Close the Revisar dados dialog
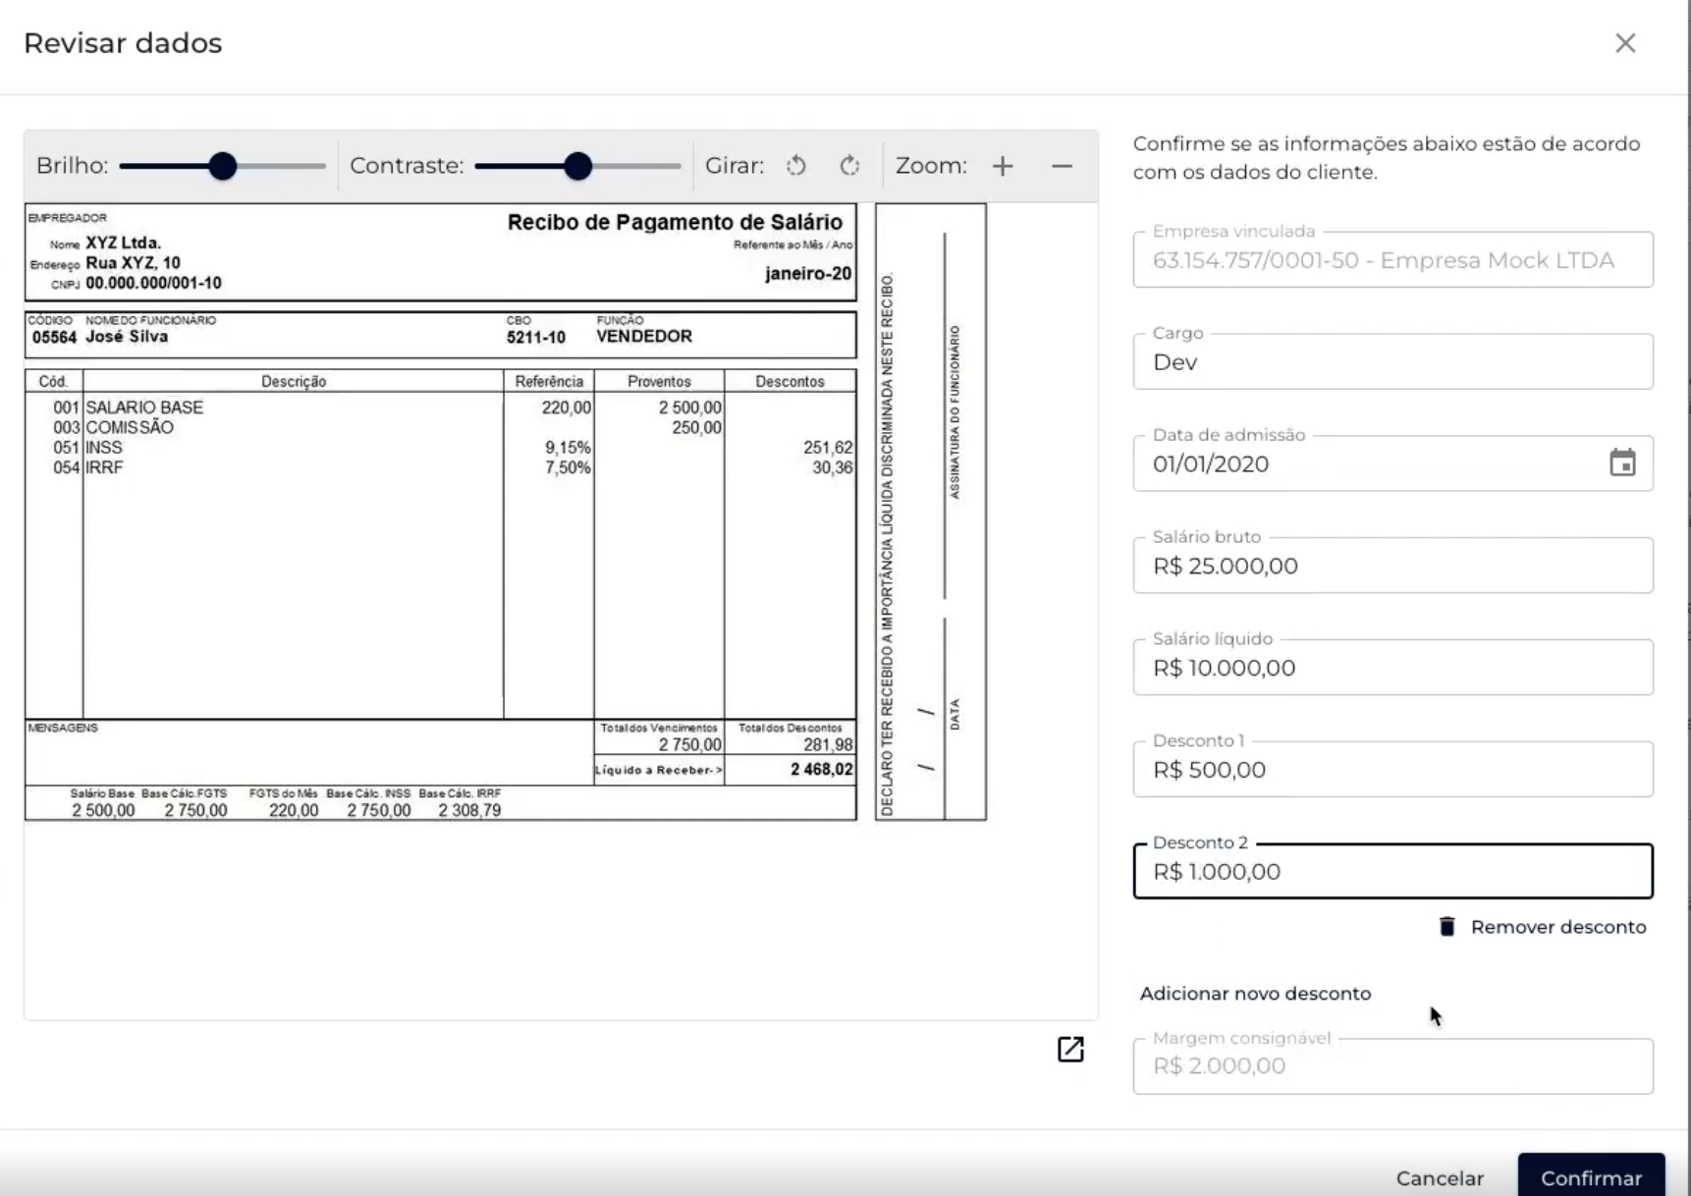 point(1625,43)
